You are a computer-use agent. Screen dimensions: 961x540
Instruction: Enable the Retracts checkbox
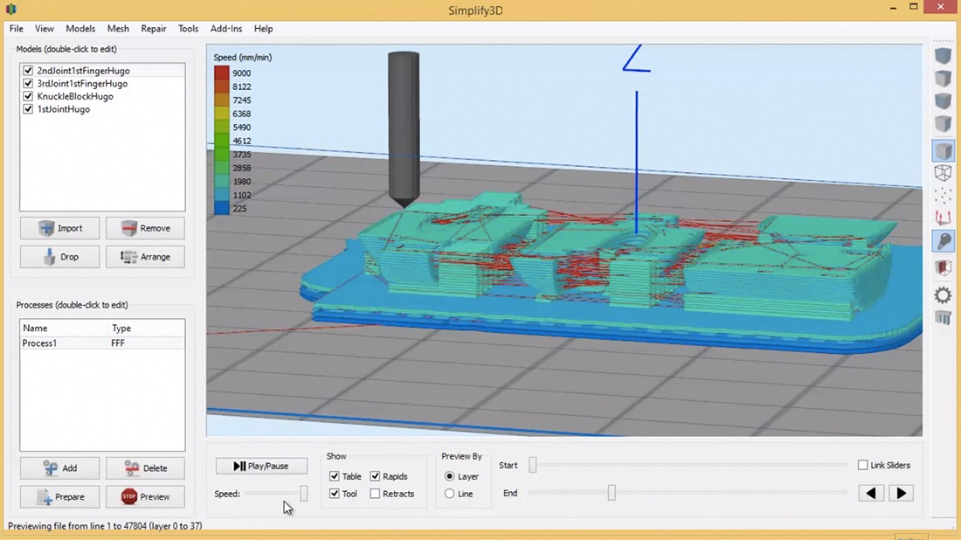pyautogui.click(x=375, y=494)
